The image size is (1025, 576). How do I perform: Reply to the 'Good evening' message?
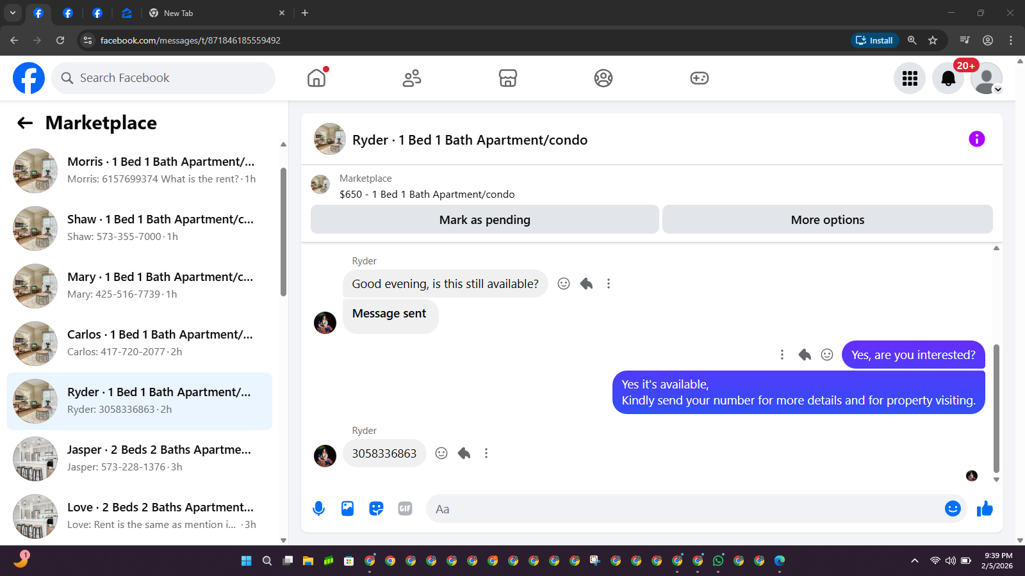pos(586,284)
